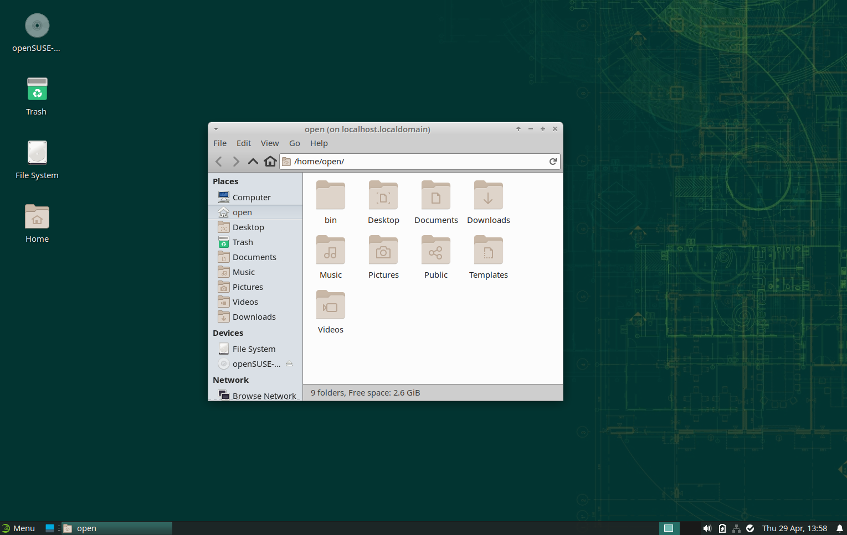Open the volume control in system tray
Screen dimensions: 847x535
click(x=707, y=528)
